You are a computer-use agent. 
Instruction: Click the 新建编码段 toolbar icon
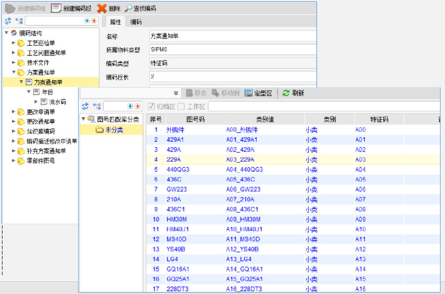click(56, 8)
